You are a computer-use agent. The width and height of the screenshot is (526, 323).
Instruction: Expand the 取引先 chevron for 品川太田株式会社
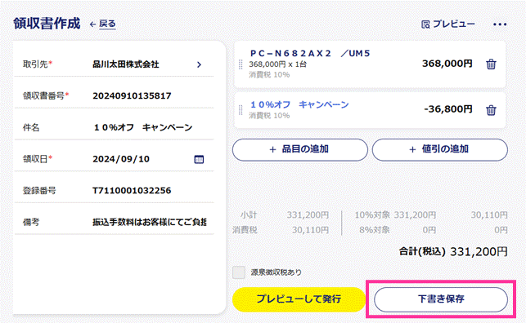pyautogui.click(x=199, y=64)
